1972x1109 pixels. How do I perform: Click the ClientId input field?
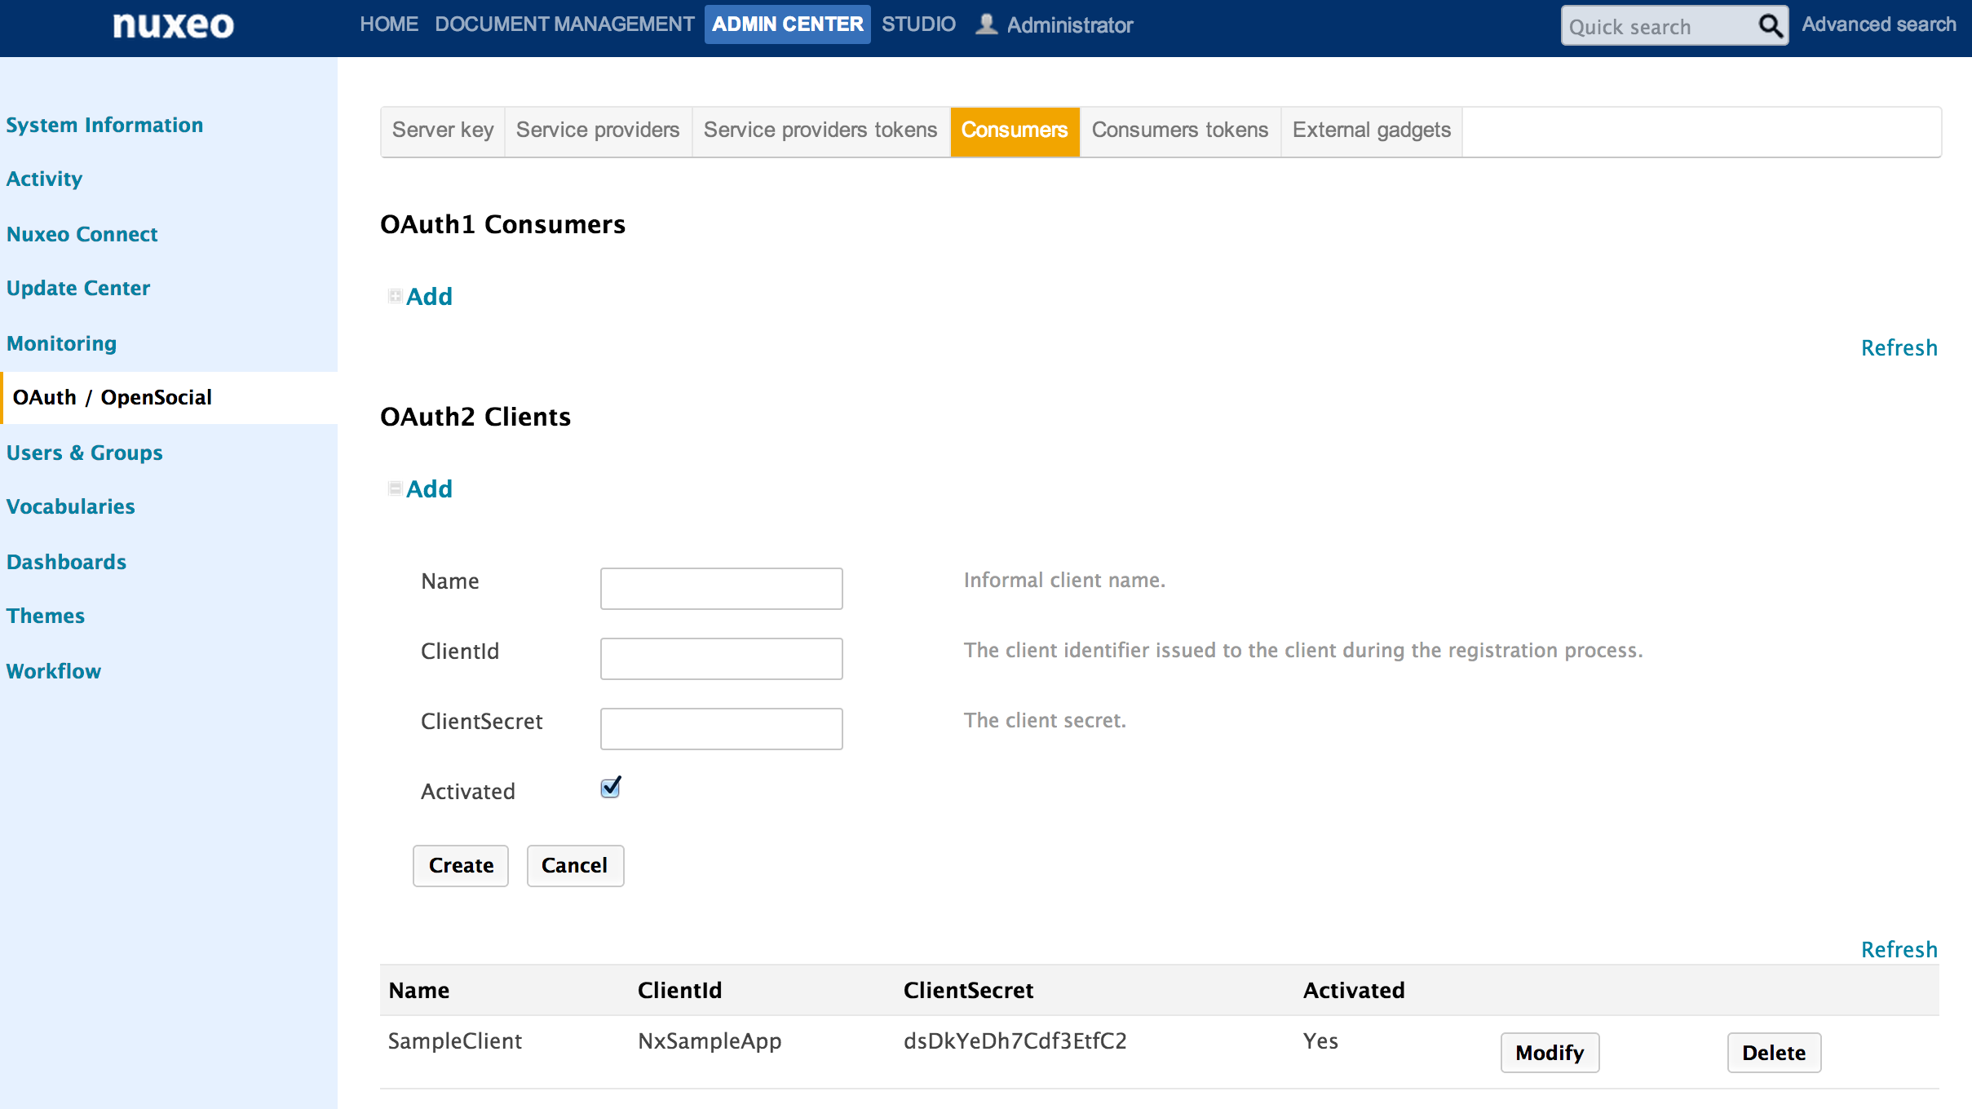click(x=722, y=659)
